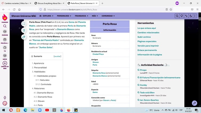Open the notifications bell icon
Image resolution: width=201 pixels, height=113 pixels.
click(5, 98)
